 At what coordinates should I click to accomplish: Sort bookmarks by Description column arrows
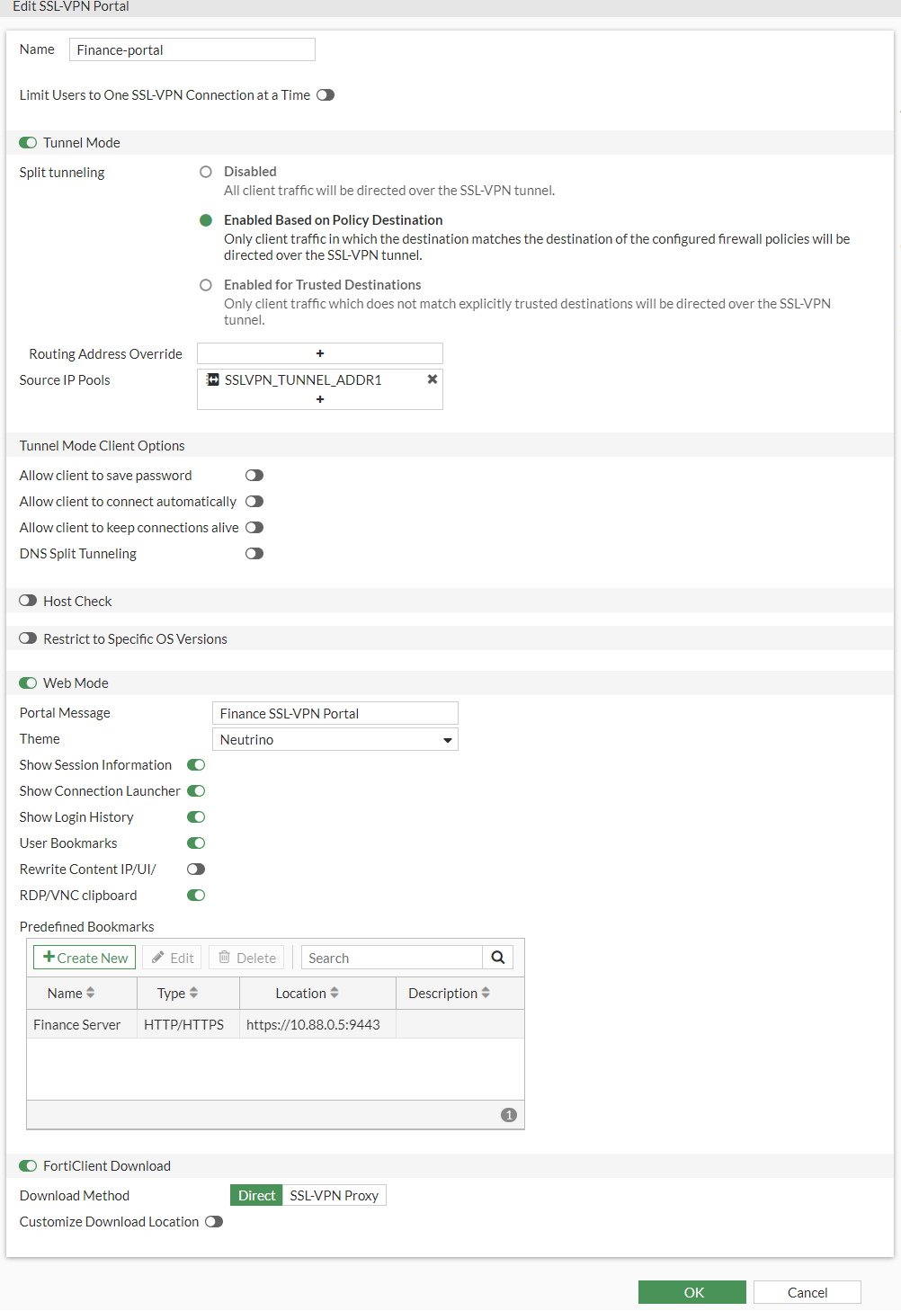point(486,994)
